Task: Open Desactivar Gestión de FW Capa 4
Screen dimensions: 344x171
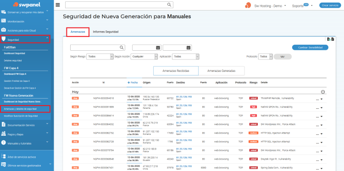Action: tap(20, 88)
